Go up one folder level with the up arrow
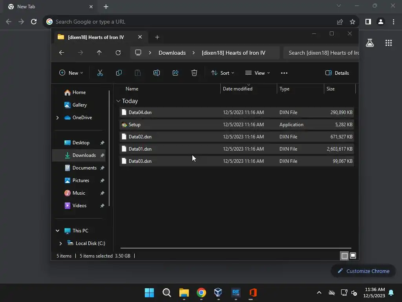Screen dimensions: 402x302 (99, 53)
